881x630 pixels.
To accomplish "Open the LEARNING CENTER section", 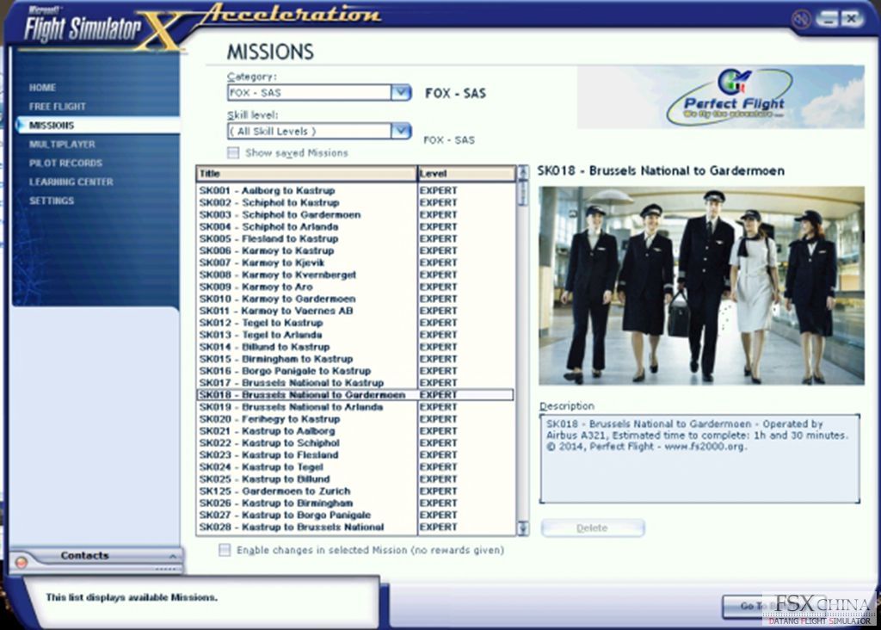I will [71, 182].
